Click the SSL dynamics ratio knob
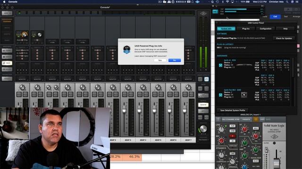This screenshot has height=169, width=302. coord(221,154)
